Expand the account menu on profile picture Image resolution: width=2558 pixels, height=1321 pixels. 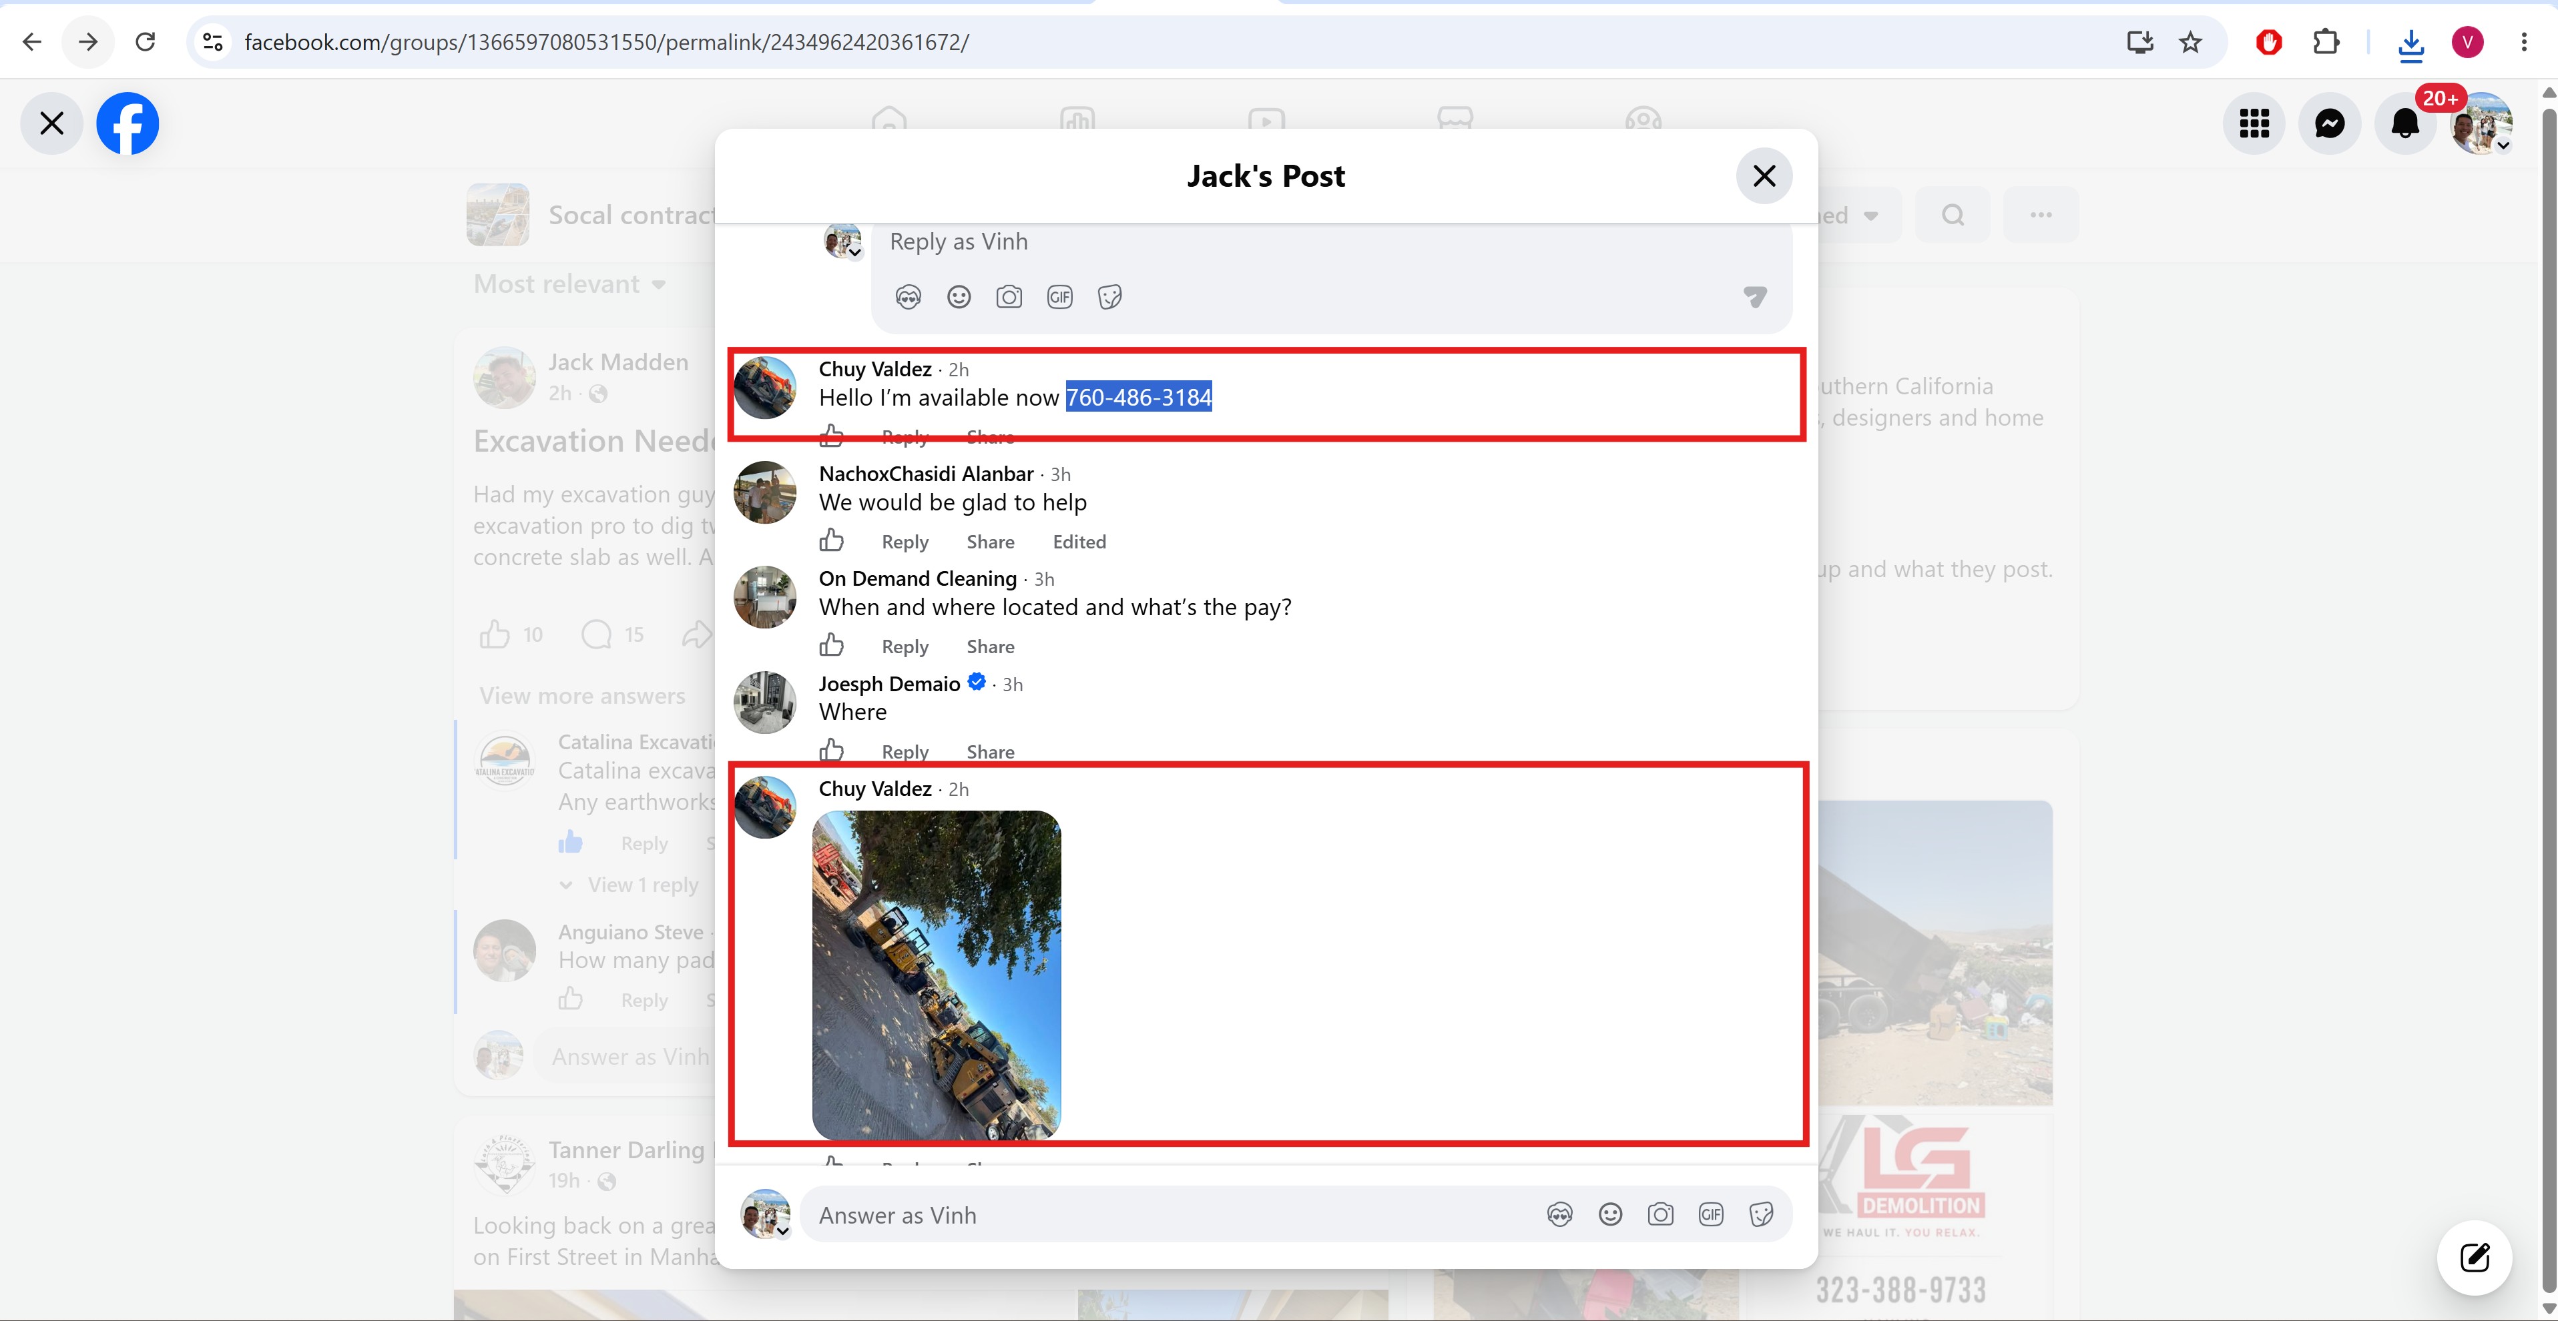coord(2481,123)
